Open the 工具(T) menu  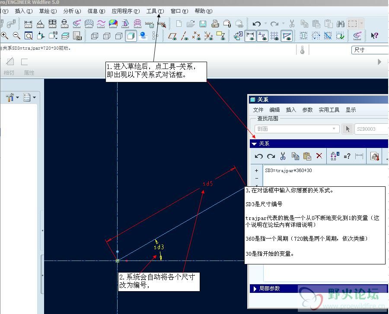tap(155, 11)
